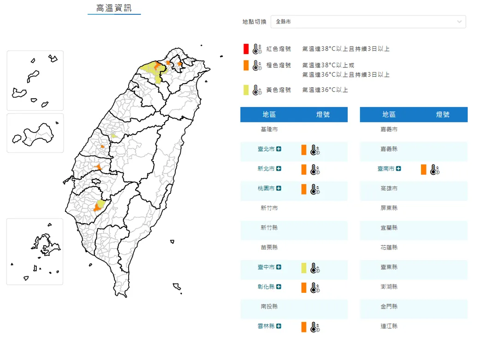498x351 pixels.
Task: Click 基隆市 in the region table
Action: click(x=269, y=129)
